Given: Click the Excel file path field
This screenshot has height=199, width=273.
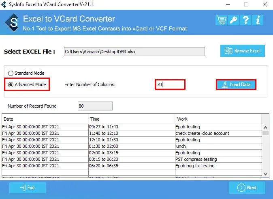Looking at the screenshot, I should click(134, 52).
